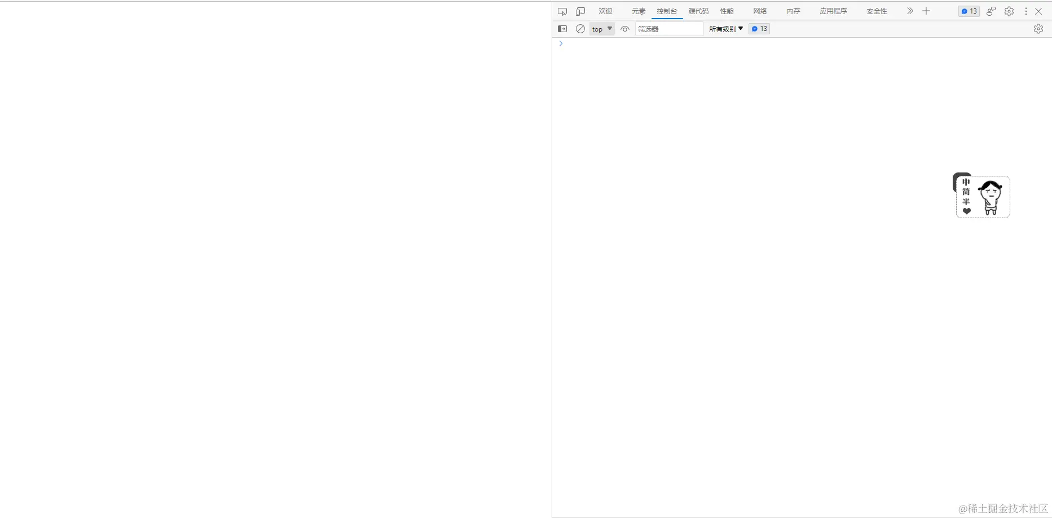Activate the inspect element picker icon
This screenshot has width=1052, height=518.
(x=562, y=11)
